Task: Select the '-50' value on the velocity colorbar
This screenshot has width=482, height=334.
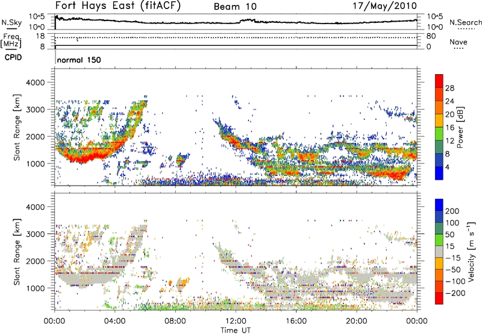Action: tap(453, 269)
